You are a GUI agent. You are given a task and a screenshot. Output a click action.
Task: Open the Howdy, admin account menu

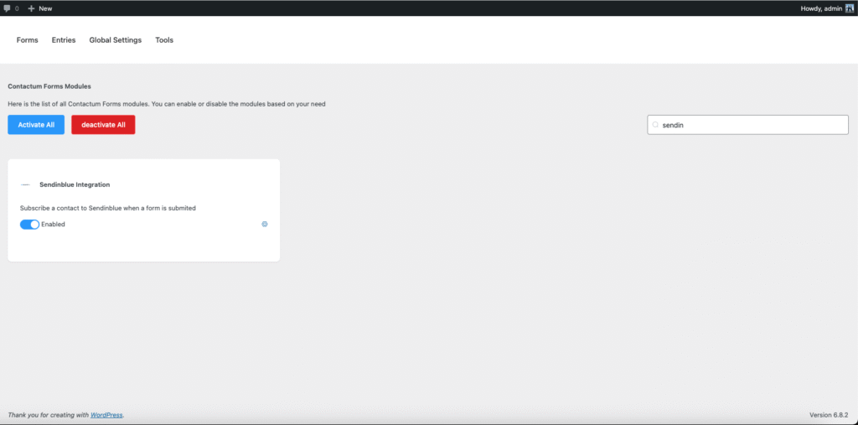point(820,8)
